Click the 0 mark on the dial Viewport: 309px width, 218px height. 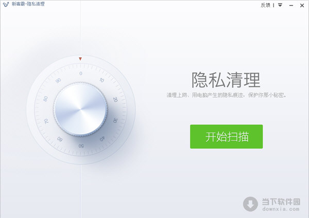[81, 74]
